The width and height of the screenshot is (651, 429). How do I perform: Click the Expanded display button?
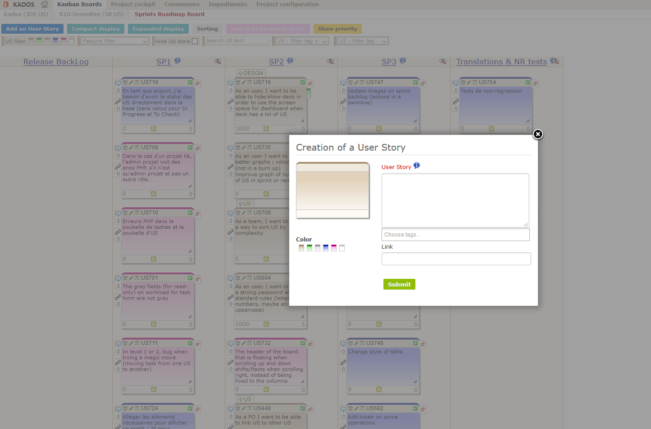[x=158, y=29]
